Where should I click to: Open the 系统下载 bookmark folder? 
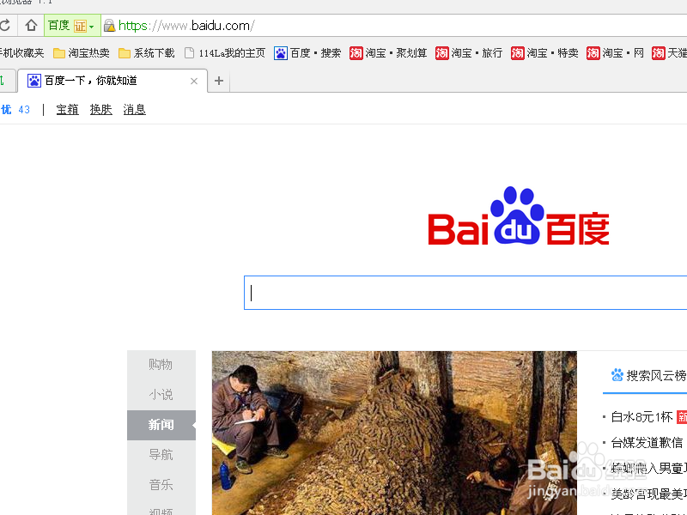(x=146, y=53)
